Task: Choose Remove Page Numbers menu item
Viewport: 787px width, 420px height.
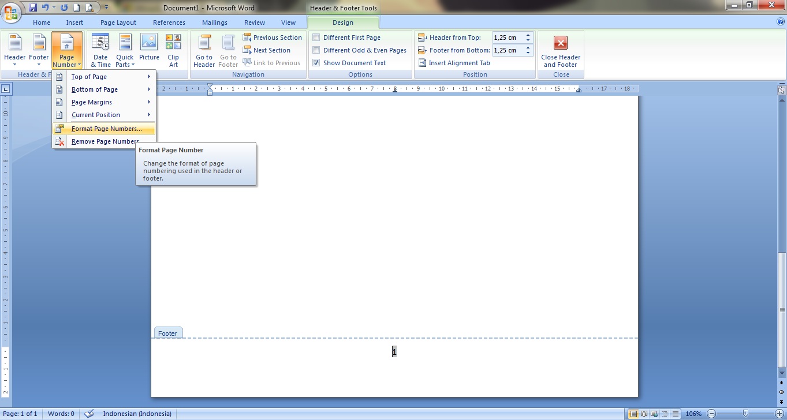Action: tap(104, 141)
